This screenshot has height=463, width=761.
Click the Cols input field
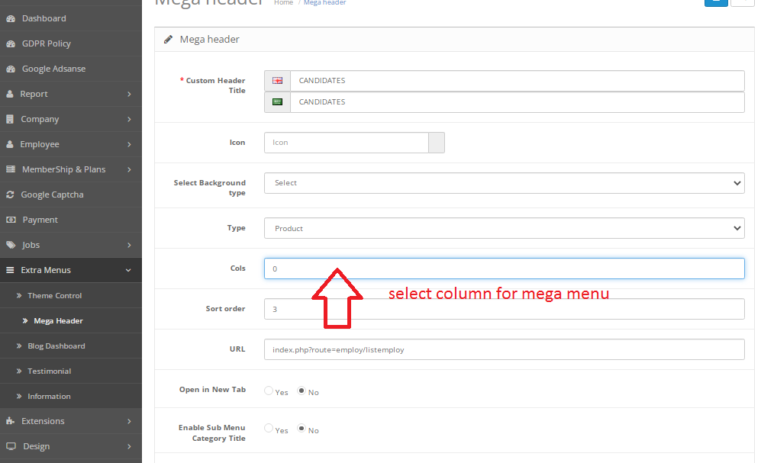click(x=504, y=268)
